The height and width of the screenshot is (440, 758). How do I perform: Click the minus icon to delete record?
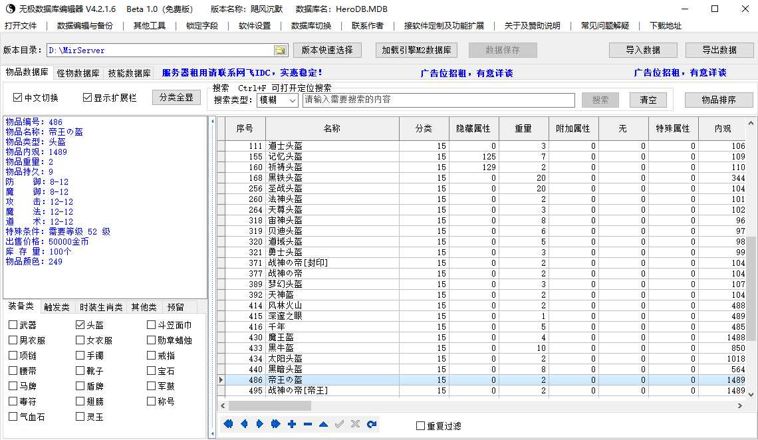pos(307,424)
